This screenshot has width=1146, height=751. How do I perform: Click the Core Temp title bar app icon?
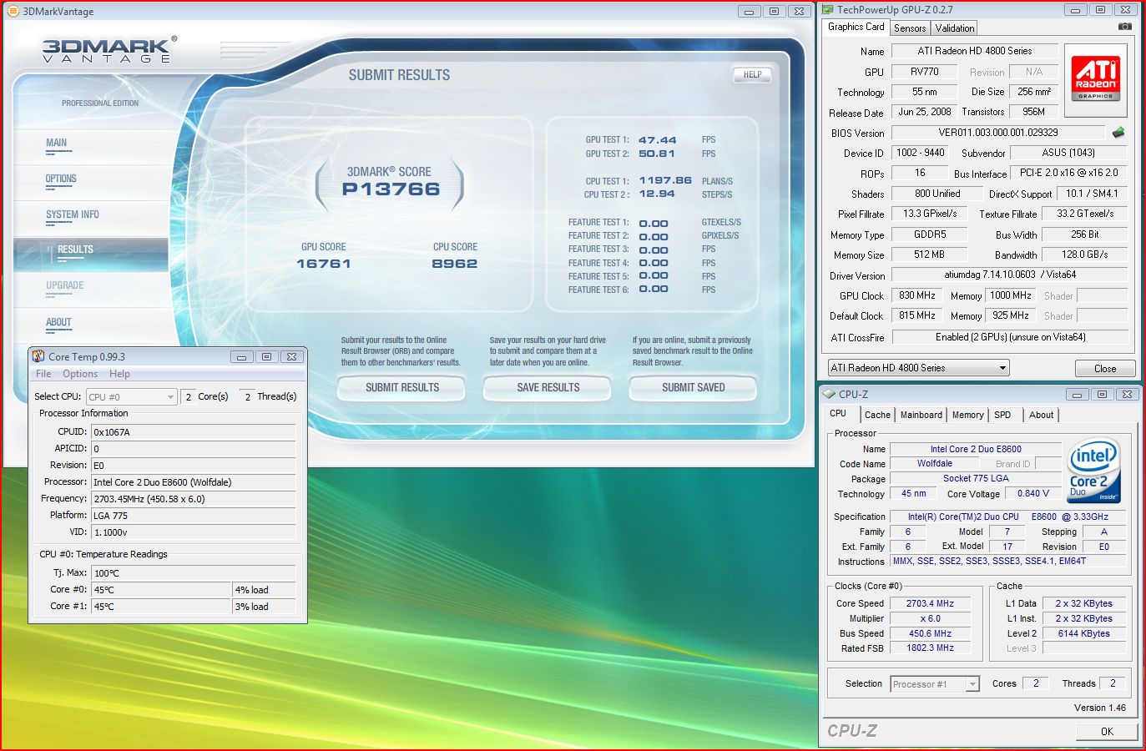38,356
